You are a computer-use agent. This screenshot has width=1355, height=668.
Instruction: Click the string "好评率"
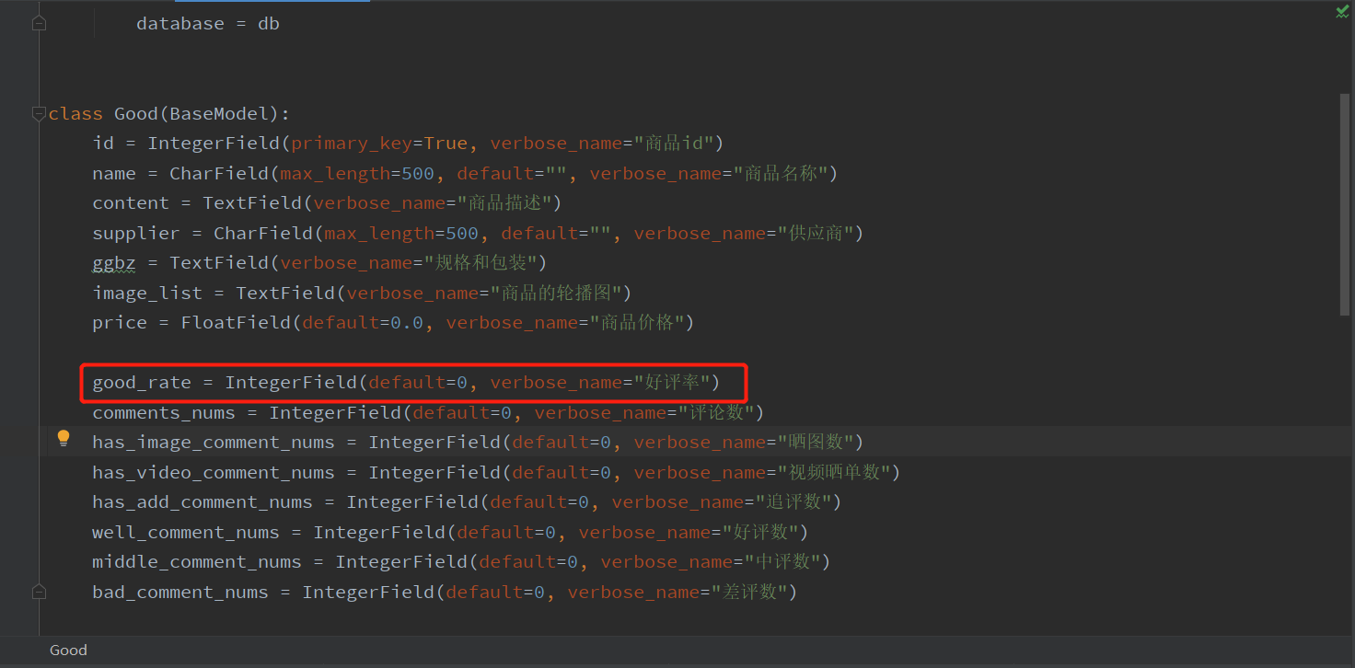click(x=672, y=383)
